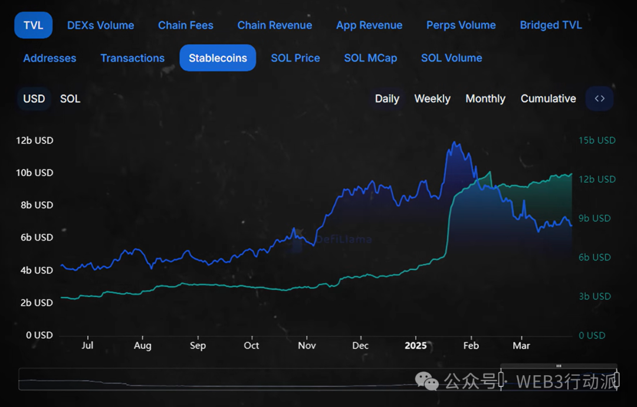The height and width of the screenshot is (407, 637).
Task: Show Transactions data on chart
Action: [x=133, y=58]
